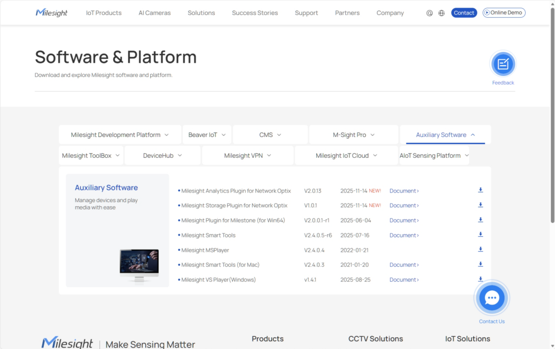555x349 pixels.
Task: Expand the CMS tab
Action: pos(270,135)
